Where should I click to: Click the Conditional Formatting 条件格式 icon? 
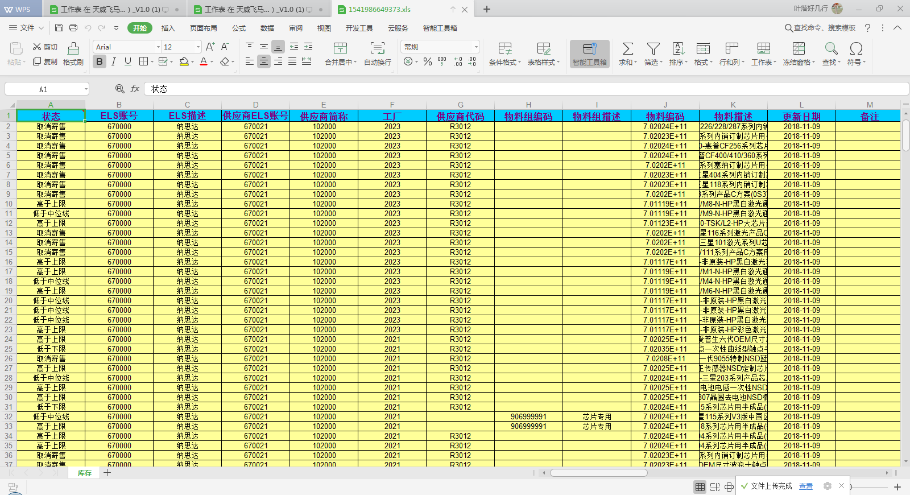[x=504, y=48]
